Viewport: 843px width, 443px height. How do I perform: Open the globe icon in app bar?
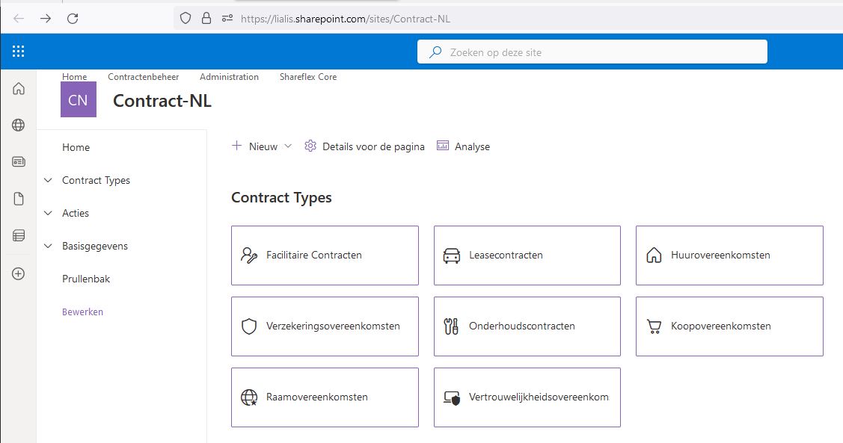pos(18,125)
